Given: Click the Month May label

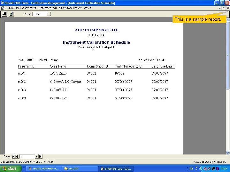Looking at the screenshot, I should [49, 60].
